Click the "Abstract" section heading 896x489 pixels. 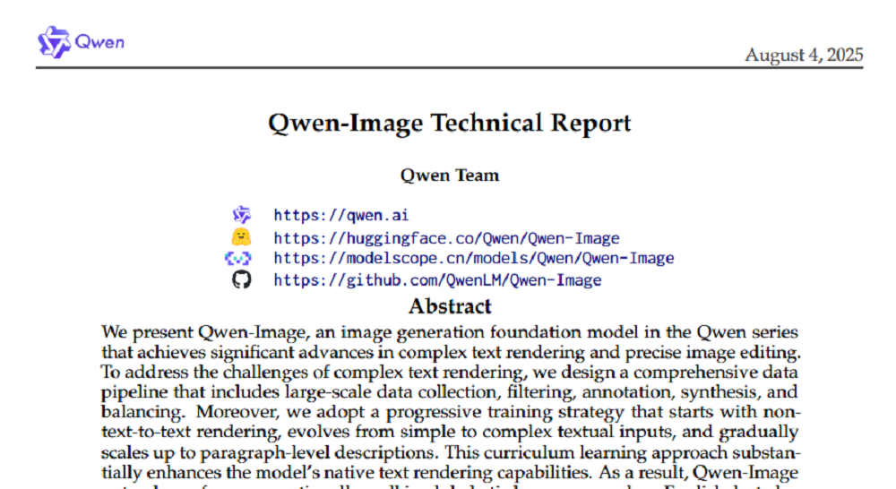click(450, 307)
